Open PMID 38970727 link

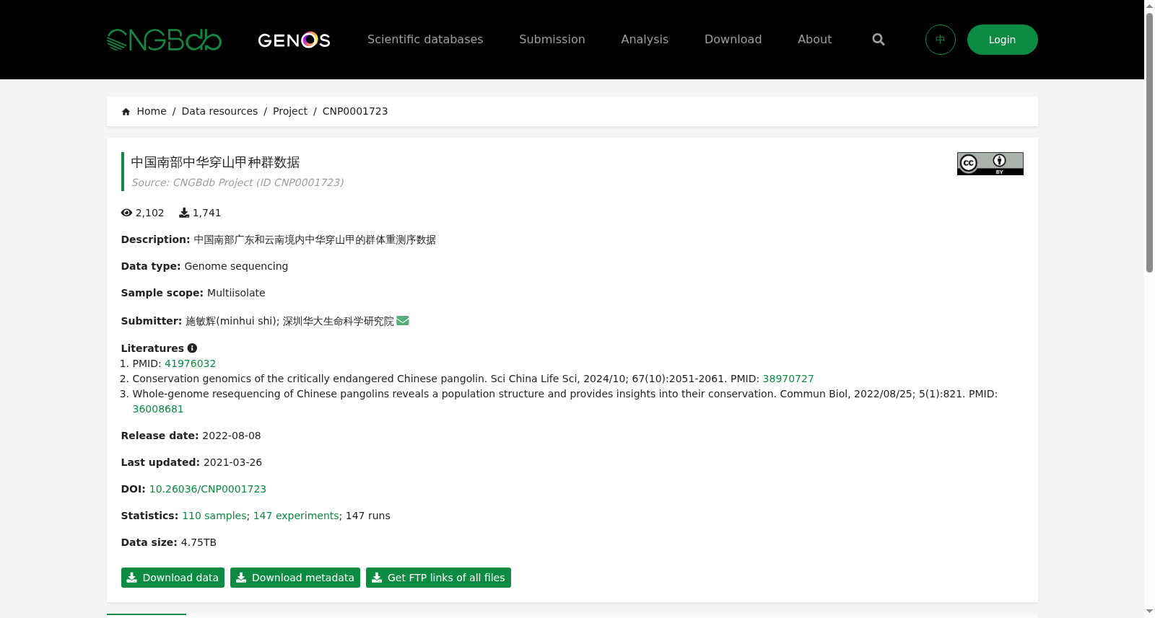[788, 379]
